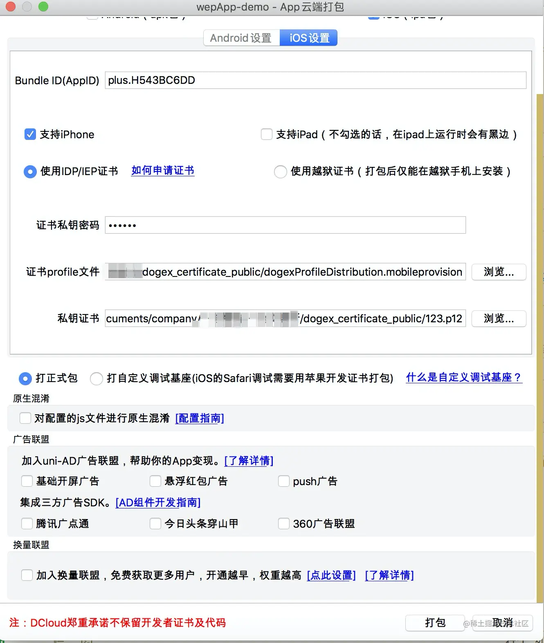This screenshot has width=544, height=643.
Task: Switch to the Android 设置 tab
Action: [x=241, y=38]
